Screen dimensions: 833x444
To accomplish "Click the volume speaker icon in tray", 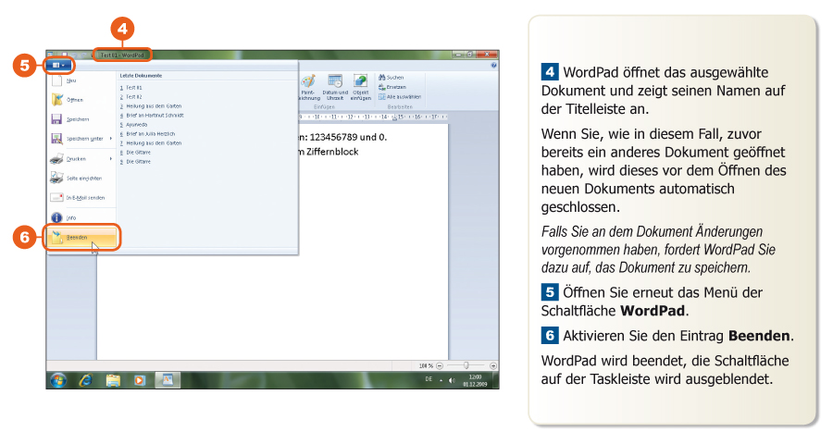I will (x=451, y=380).
